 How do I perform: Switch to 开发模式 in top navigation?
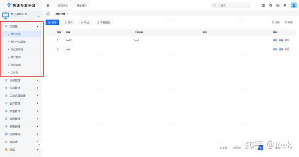click(x=82, y=5)
